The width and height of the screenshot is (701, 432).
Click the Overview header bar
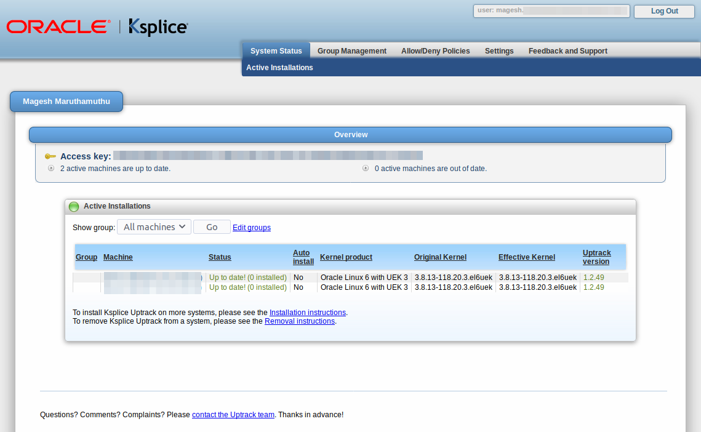pos(351,135)
